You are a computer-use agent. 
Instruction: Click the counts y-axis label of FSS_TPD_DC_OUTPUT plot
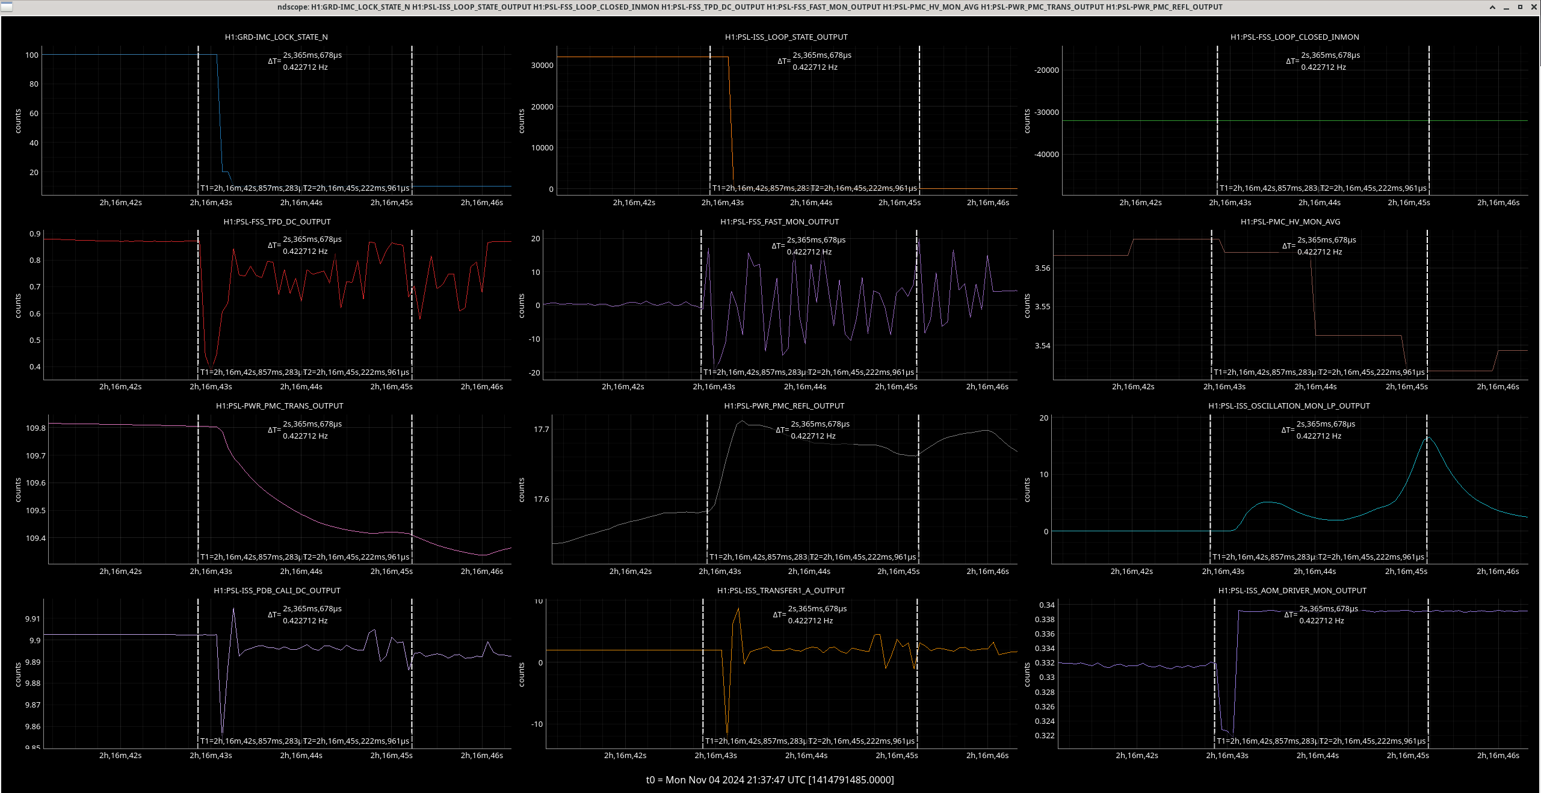pos(18,306)
